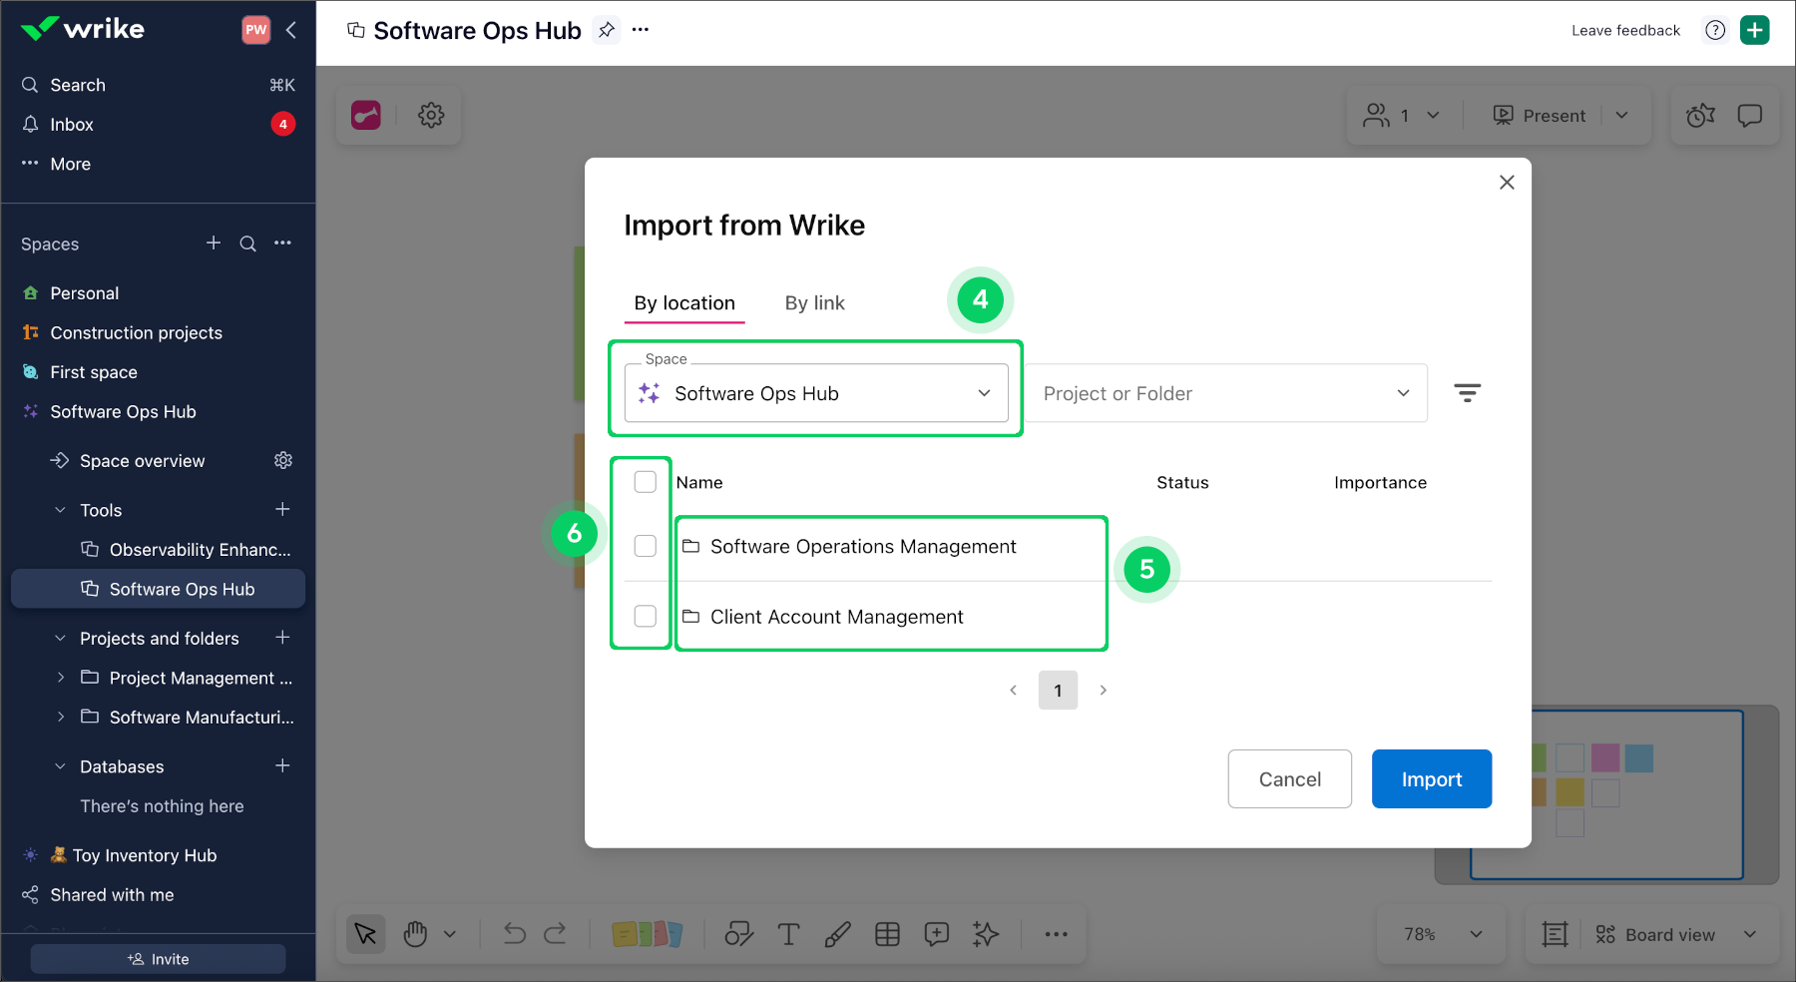Open the Project or Folder dropdown
This screenshot has height=982, width=1796.
[1225, 392]
